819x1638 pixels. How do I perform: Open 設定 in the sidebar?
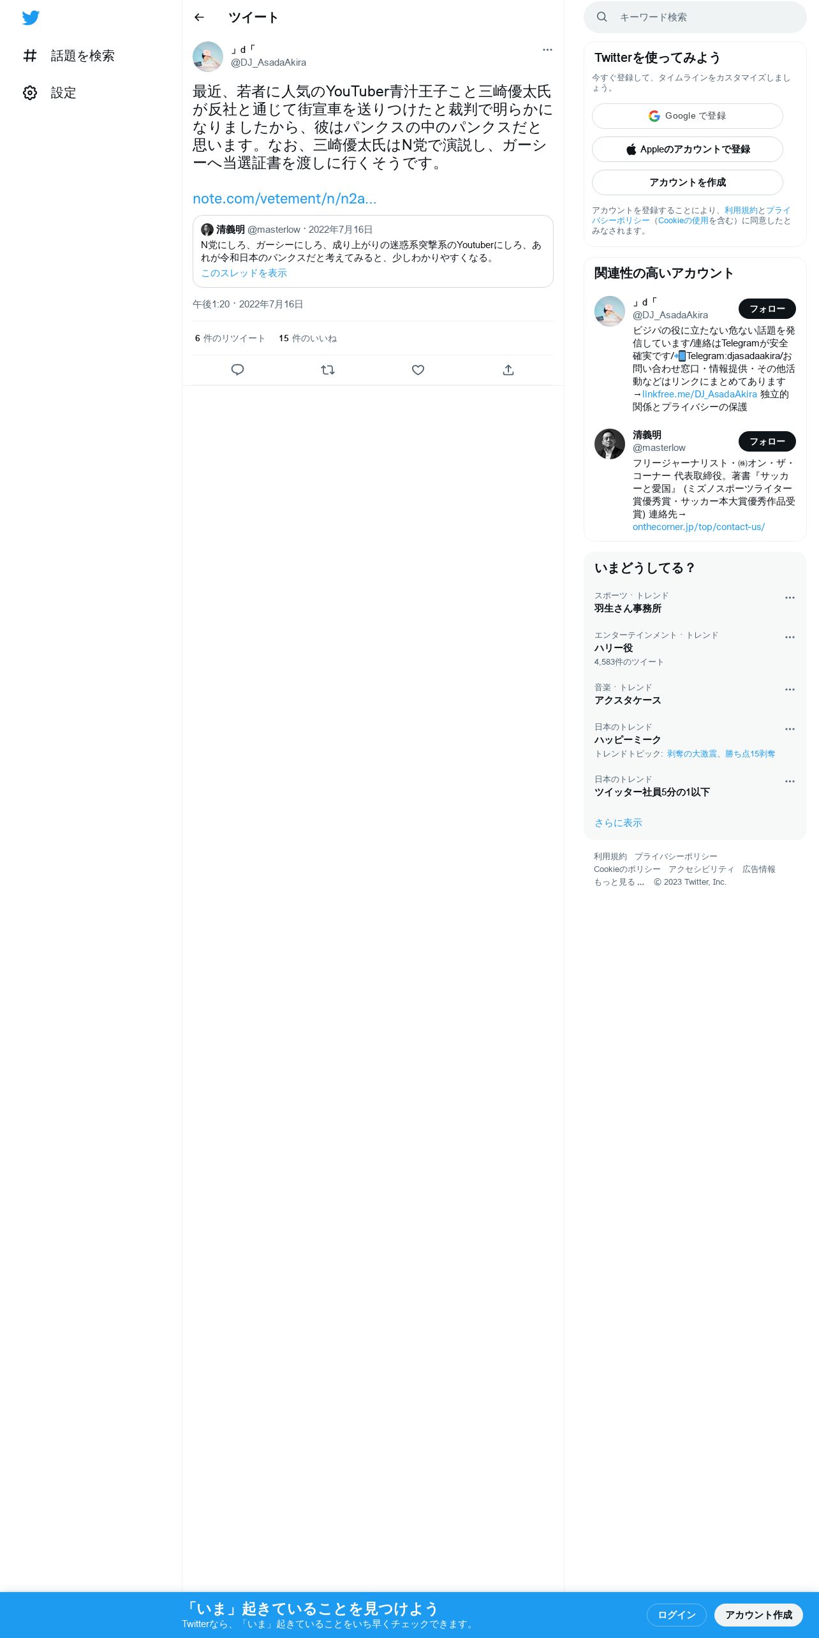pos(50,92)
